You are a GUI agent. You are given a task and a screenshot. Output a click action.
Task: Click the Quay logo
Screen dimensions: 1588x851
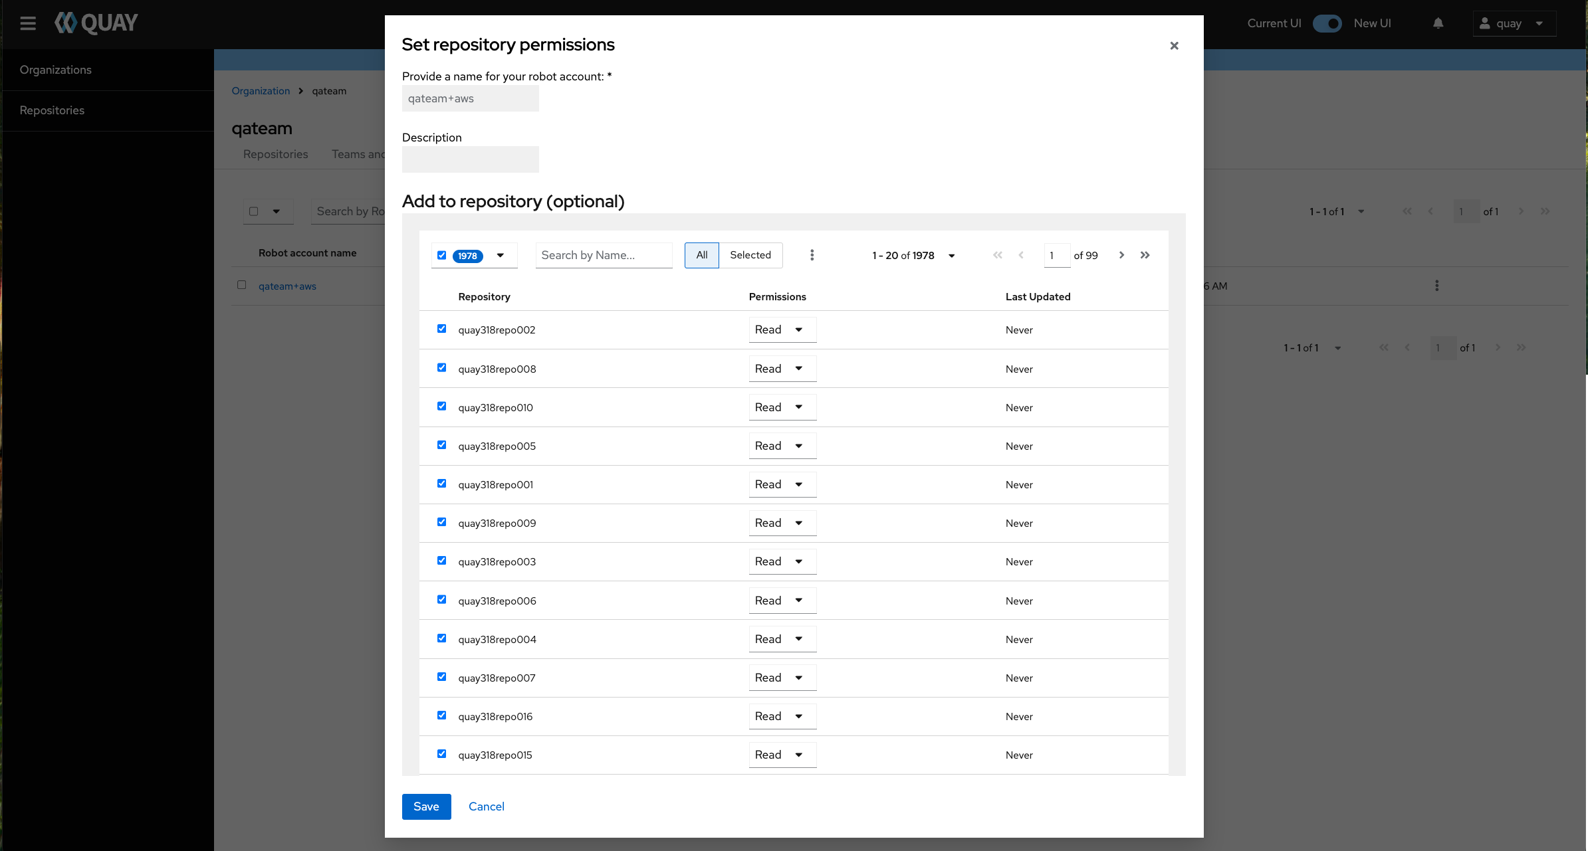[x=96, y=23]
